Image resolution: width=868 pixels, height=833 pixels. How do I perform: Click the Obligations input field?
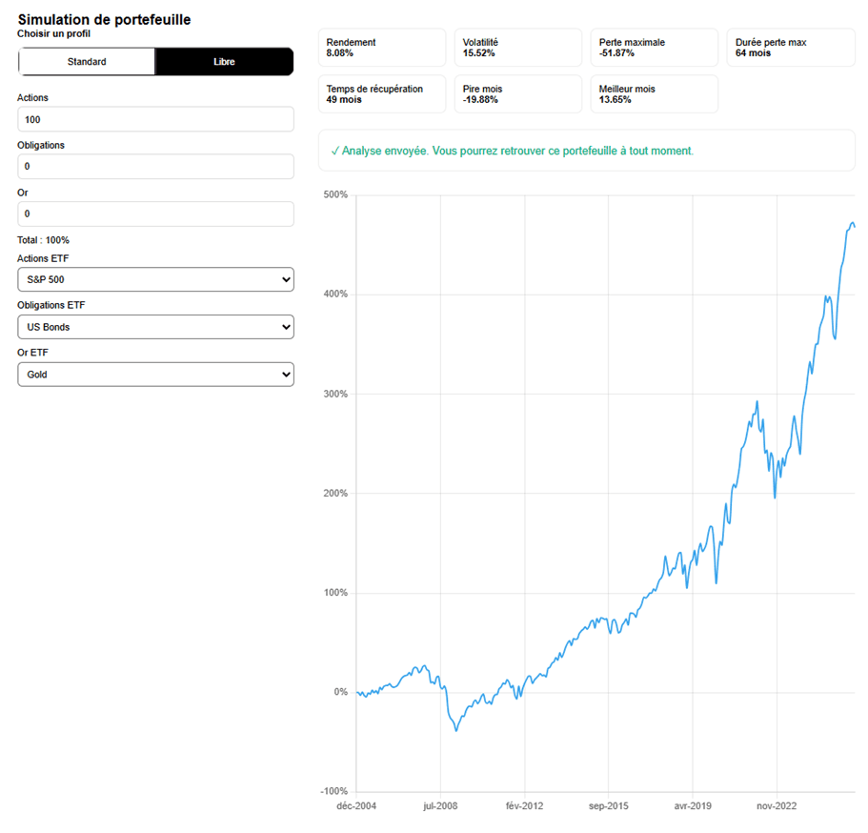(155, 166)
